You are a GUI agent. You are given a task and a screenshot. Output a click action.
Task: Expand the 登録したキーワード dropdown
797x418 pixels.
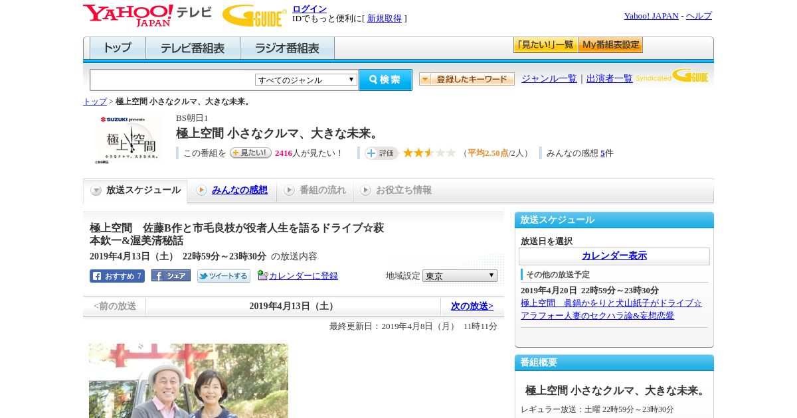click(467, 79)
